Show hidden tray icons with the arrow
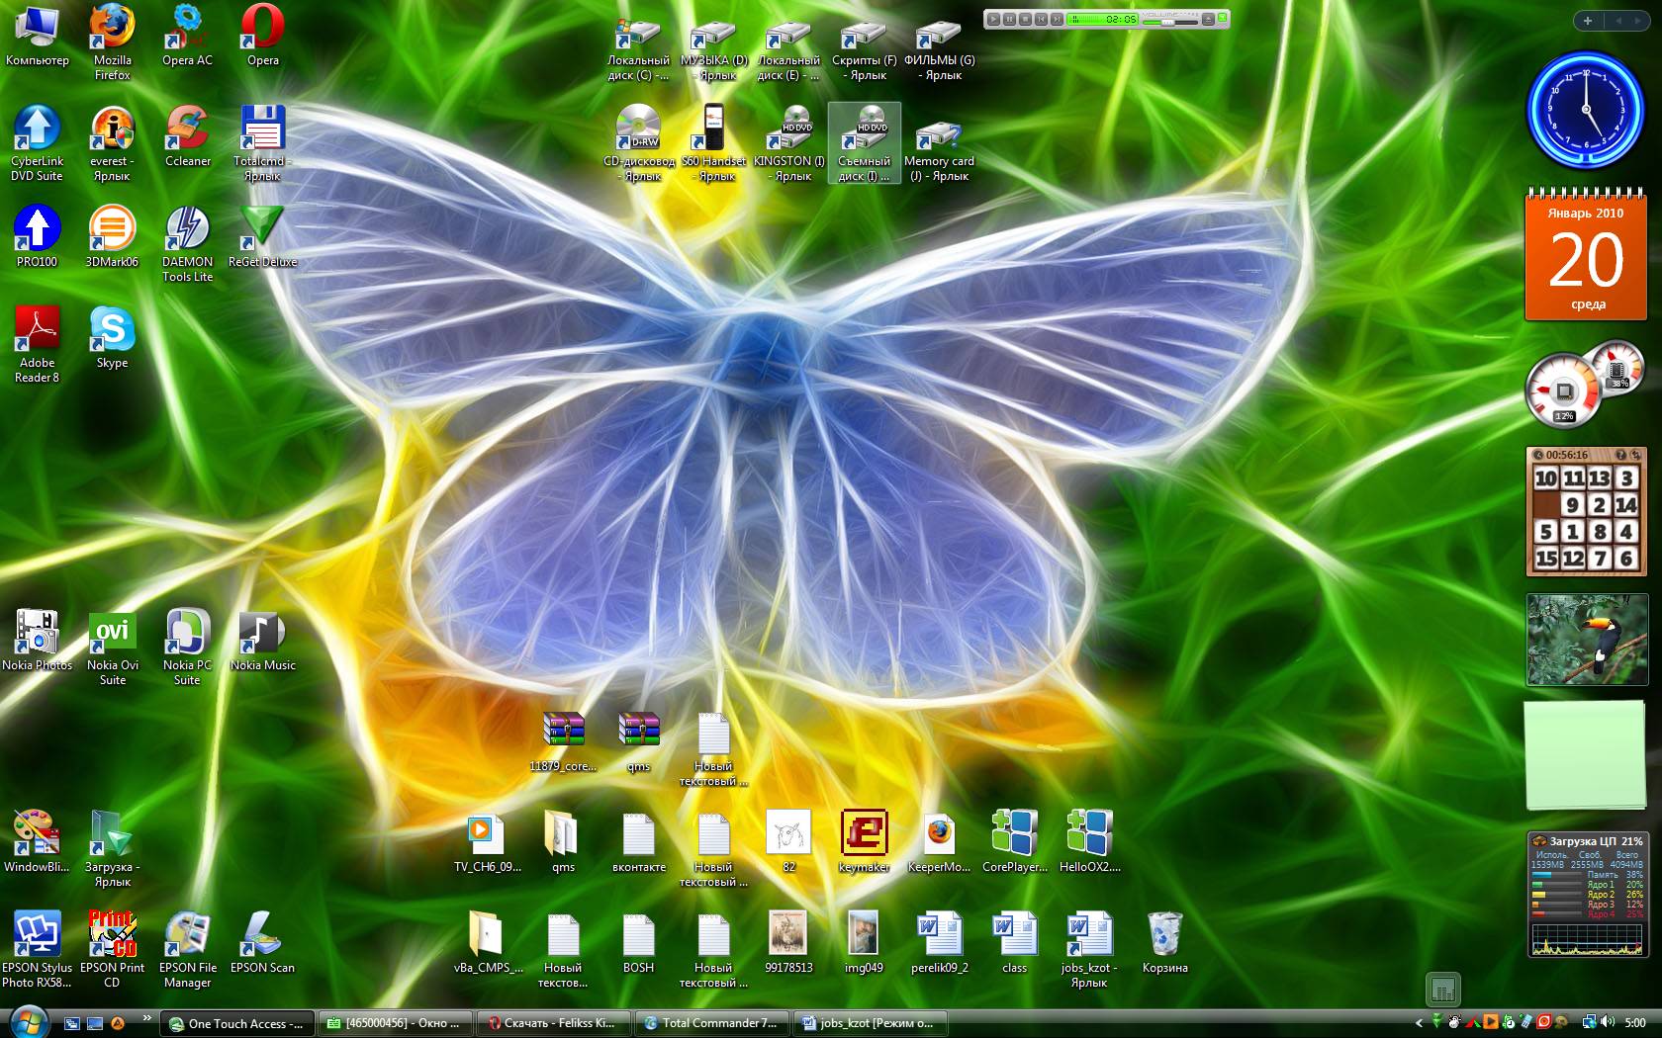Image resolution: width=1662 pixels, height=1038 pixels. click(1419, 1023)
